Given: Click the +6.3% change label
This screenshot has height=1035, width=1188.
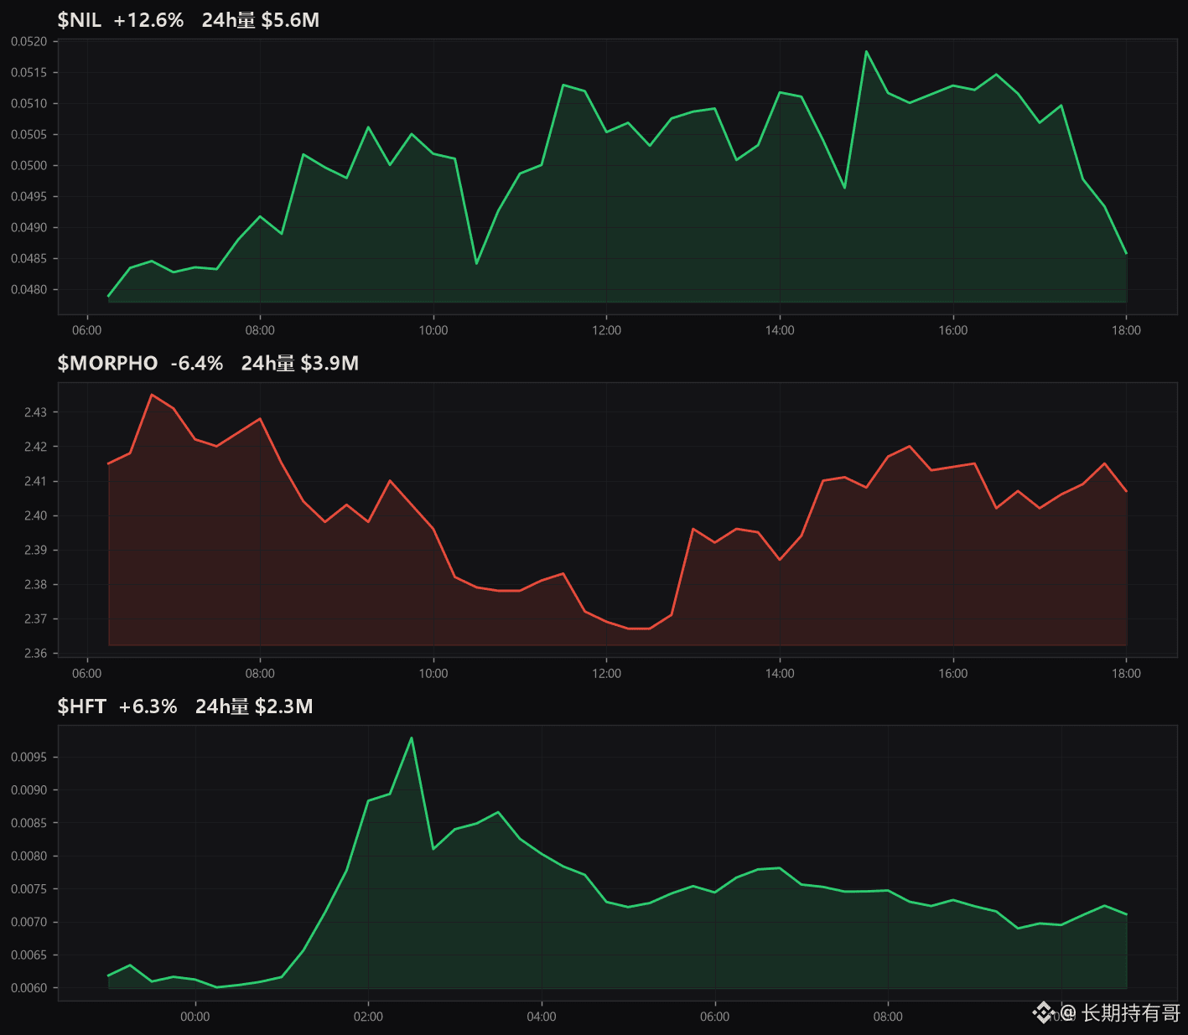Looking at the screenshot, I should point(148,706).
